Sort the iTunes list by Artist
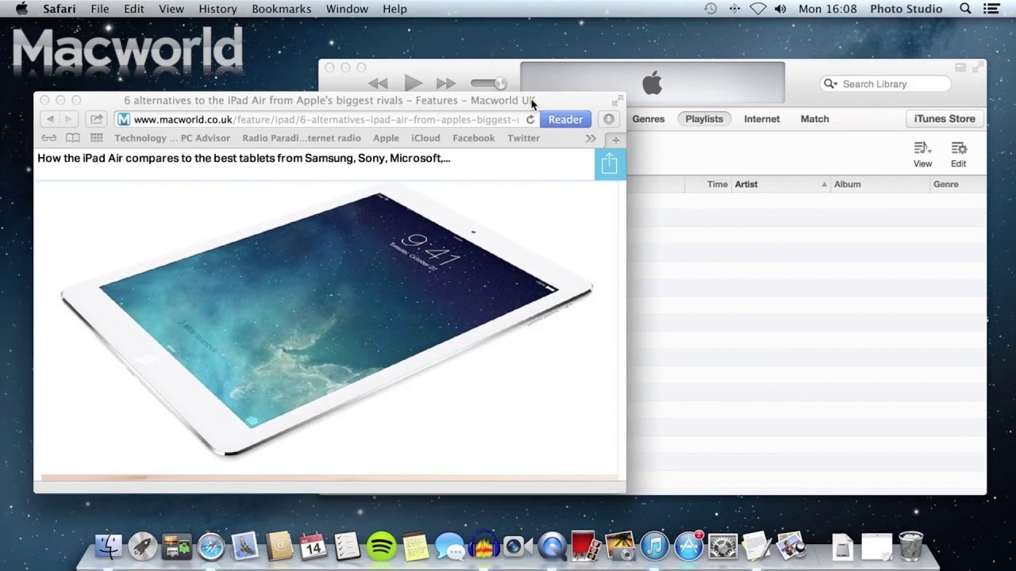Screen dimensions: 1016x571 point(781,184)
